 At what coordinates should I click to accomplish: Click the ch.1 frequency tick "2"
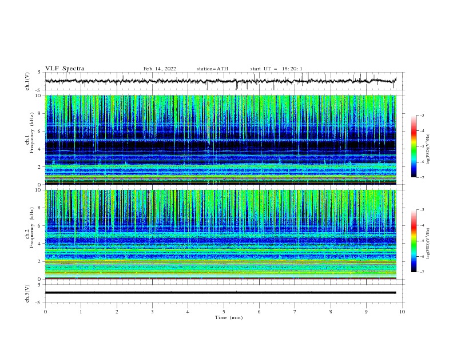tap(41, 167)
